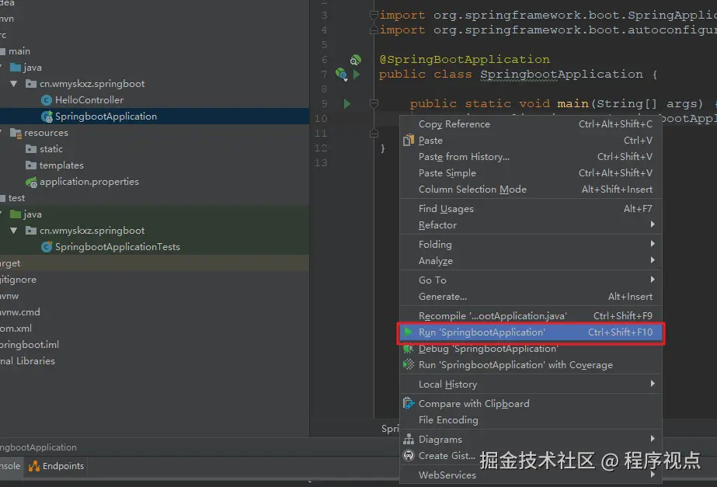Open the Refactor submenu arrow

pos(653,224)
